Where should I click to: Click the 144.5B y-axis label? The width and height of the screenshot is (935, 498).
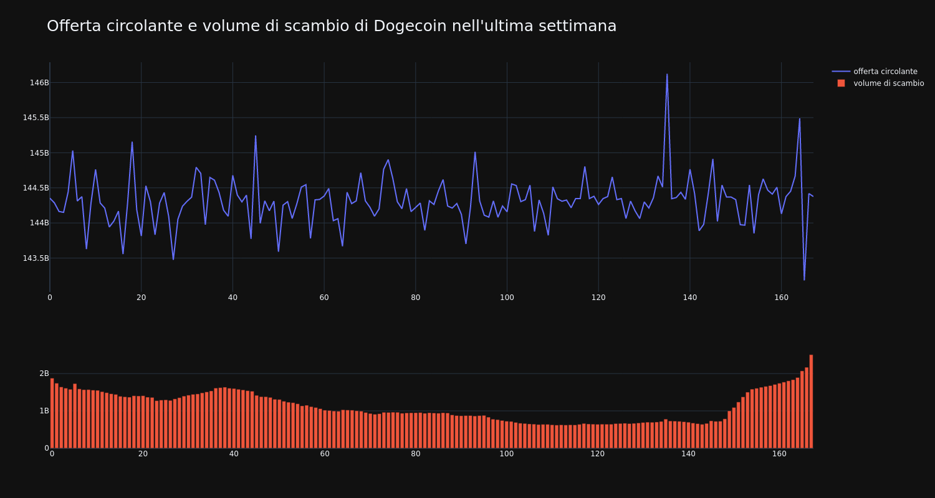point(36,188)
